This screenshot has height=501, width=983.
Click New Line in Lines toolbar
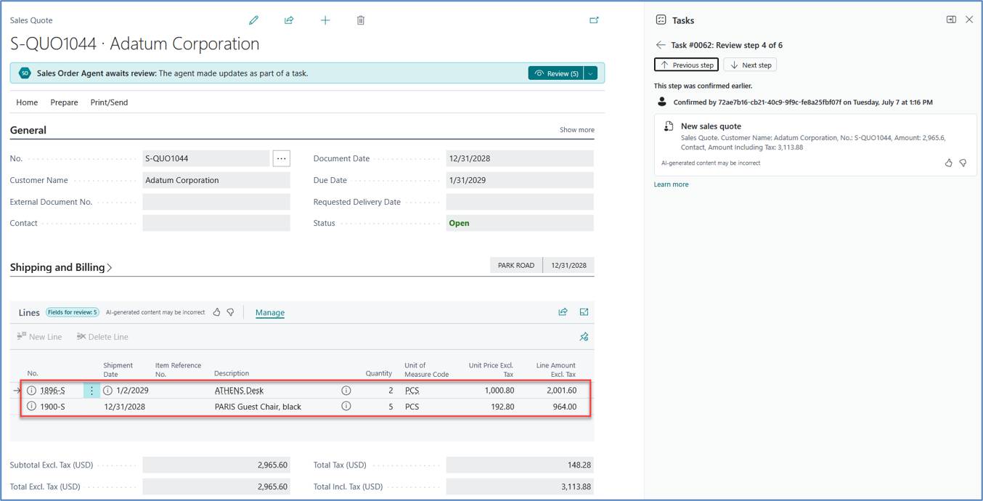39,337
